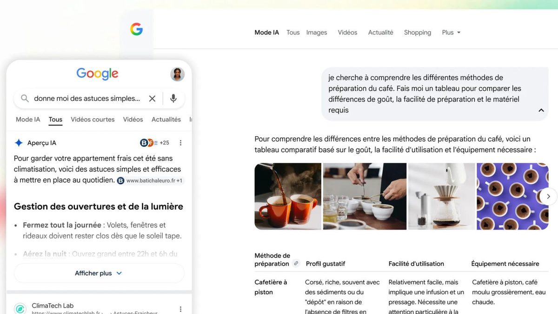Click the Cafetière à piston row label
Viewport: 558px width, 314px height.
271,287
